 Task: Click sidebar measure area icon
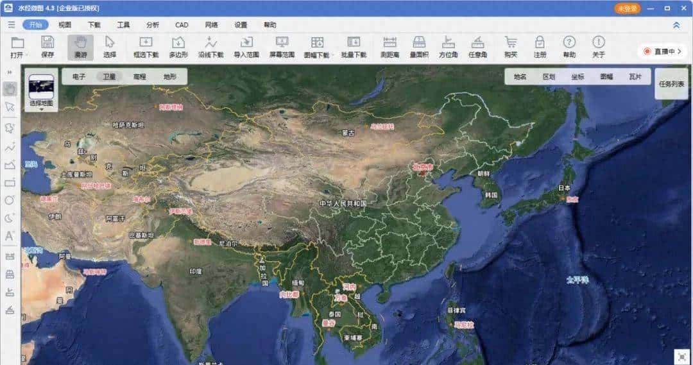[x=10, y=275]
